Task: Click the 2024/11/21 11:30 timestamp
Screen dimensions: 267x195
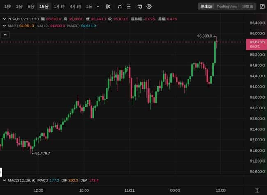Action: (x=23, y=19)
